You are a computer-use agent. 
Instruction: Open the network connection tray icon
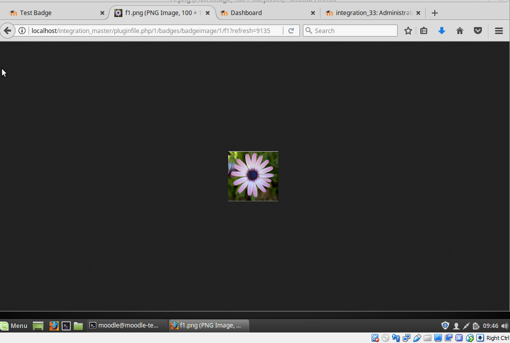point(466,326)
